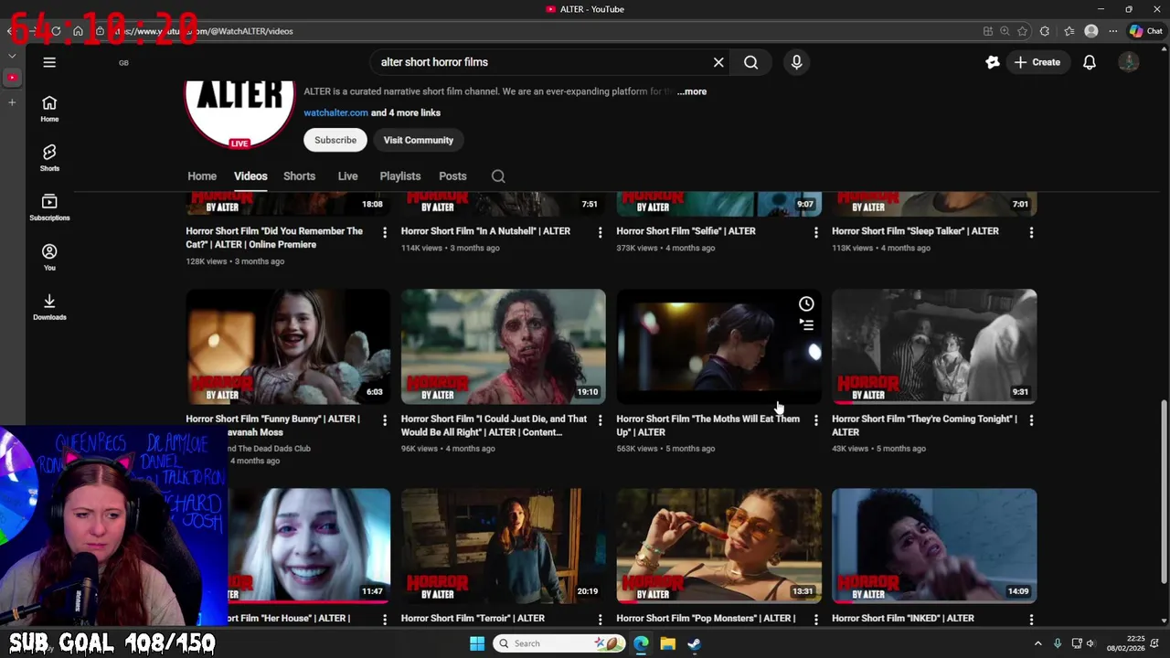Search within the ALTER channel
The width and height of the screenshot is (1170, 658).
tap(498, 176)
